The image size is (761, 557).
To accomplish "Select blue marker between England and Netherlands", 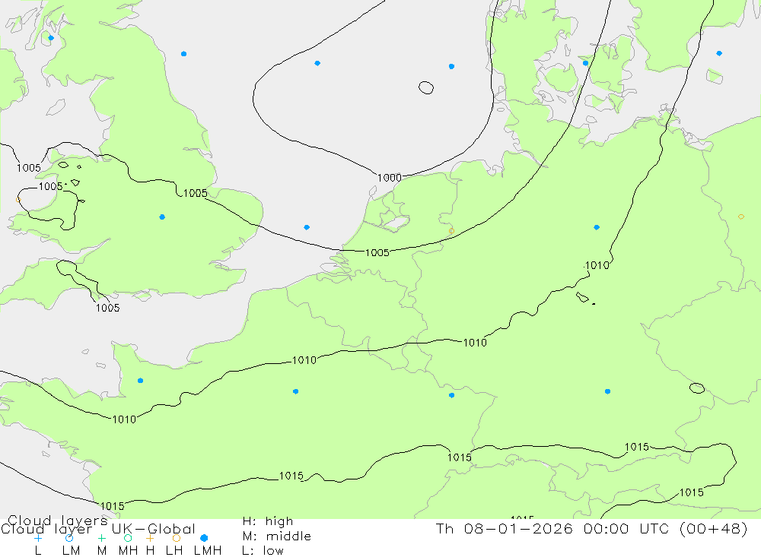I will click(x=307, y=227).
